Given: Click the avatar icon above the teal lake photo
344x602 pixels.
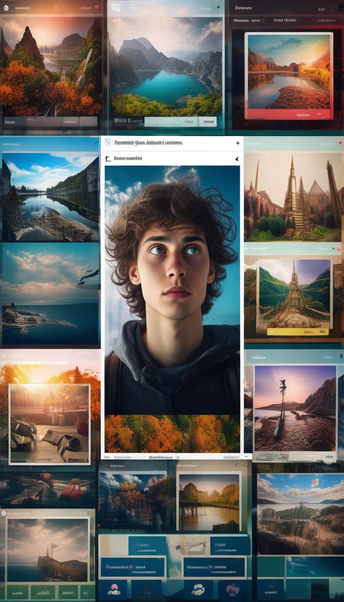Looking at the screenshot, I should coord(116,8).
